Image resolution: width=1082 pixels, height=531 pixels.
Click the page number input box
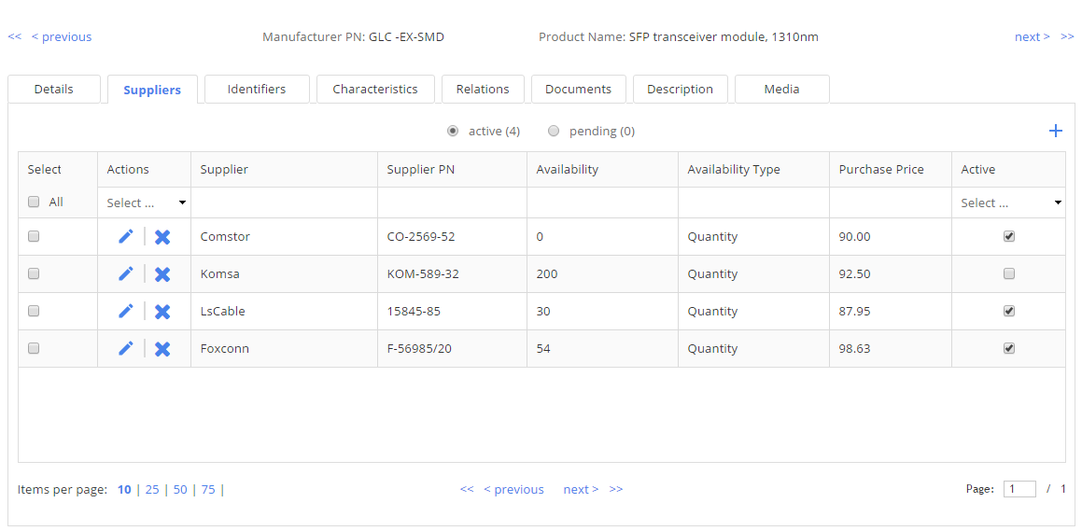tap(1019, 489)
